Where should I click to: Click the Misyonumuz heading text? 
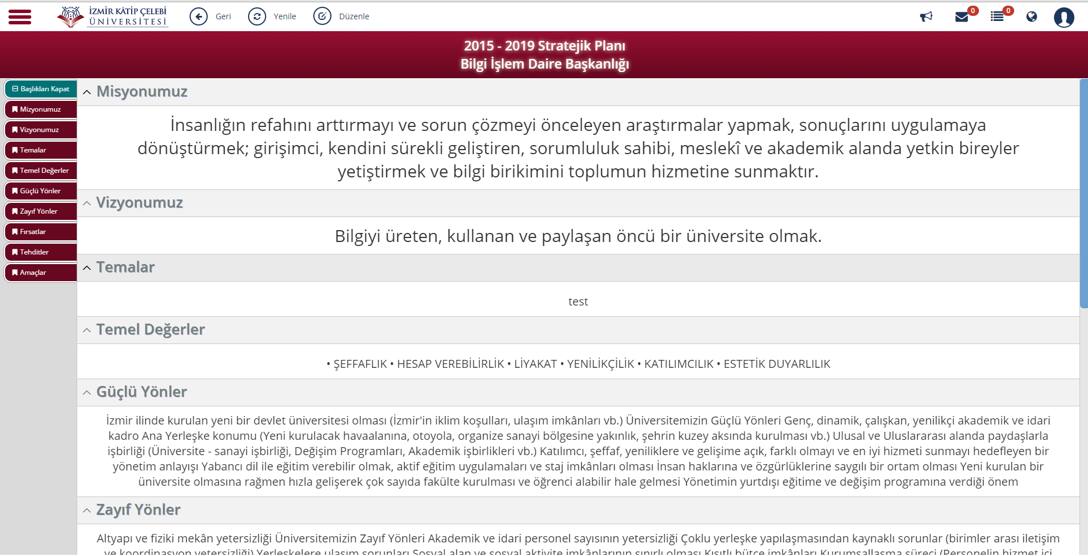[x=142, y=91]
